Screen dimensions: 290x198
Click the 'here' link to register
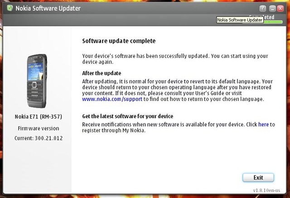coord(263,125)
